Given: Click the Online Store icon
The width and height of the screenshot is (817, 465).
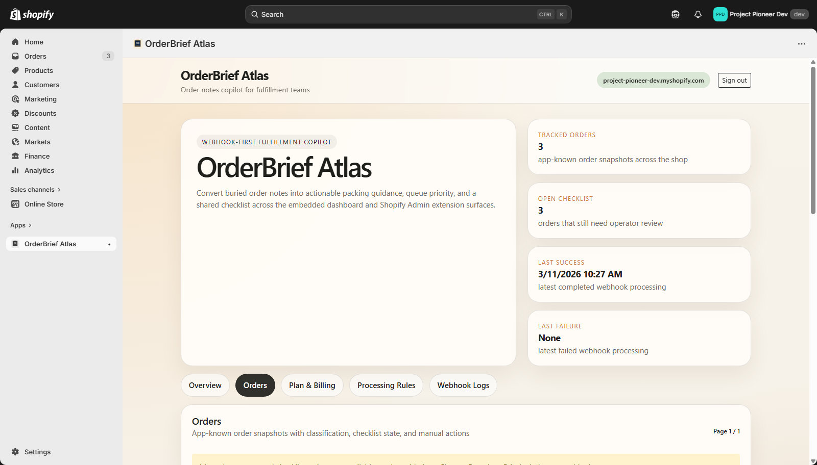Looking at the screenshot, I should (x=15, y=204).
